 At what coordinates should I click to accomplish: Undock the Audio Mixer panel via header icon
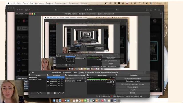point(88,75)
